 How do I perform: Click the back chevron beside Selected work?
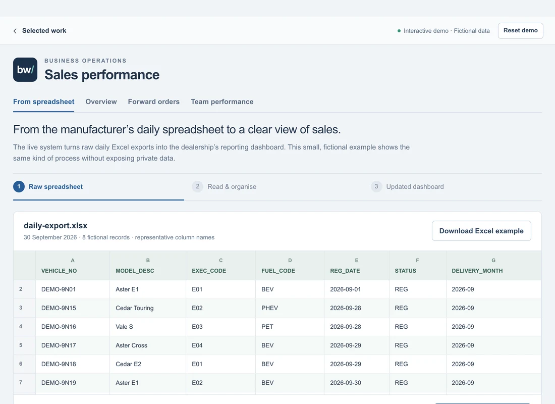[x=15, y=31]
